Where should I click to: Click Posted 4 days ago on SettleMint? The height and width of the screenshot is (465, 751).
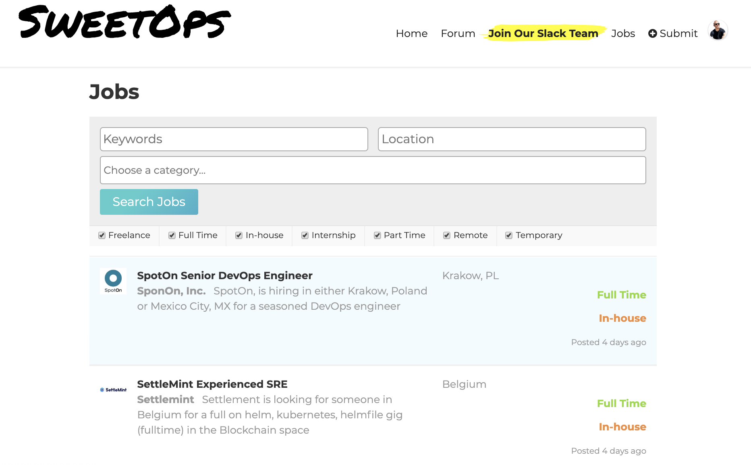608,451
